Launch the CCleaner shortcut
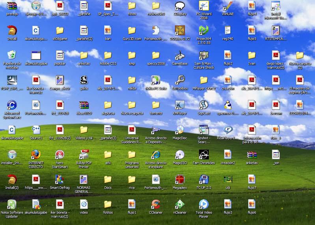Image resolution: width=315 pixels, height=225 pixels. pyautogui.click(x=156, y=204)
